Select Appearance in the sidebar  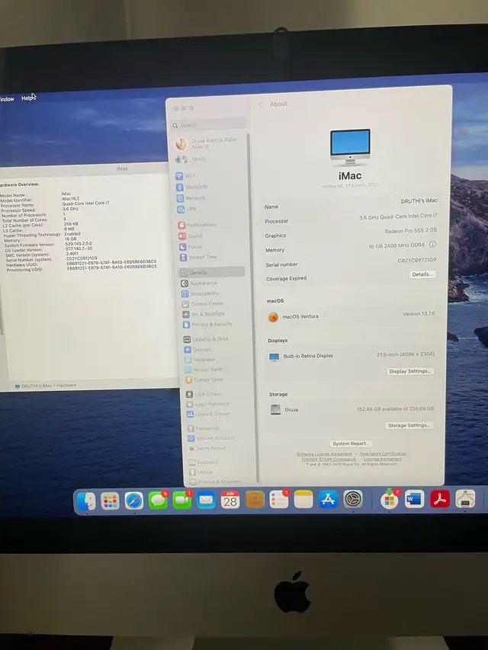[199, 283]
